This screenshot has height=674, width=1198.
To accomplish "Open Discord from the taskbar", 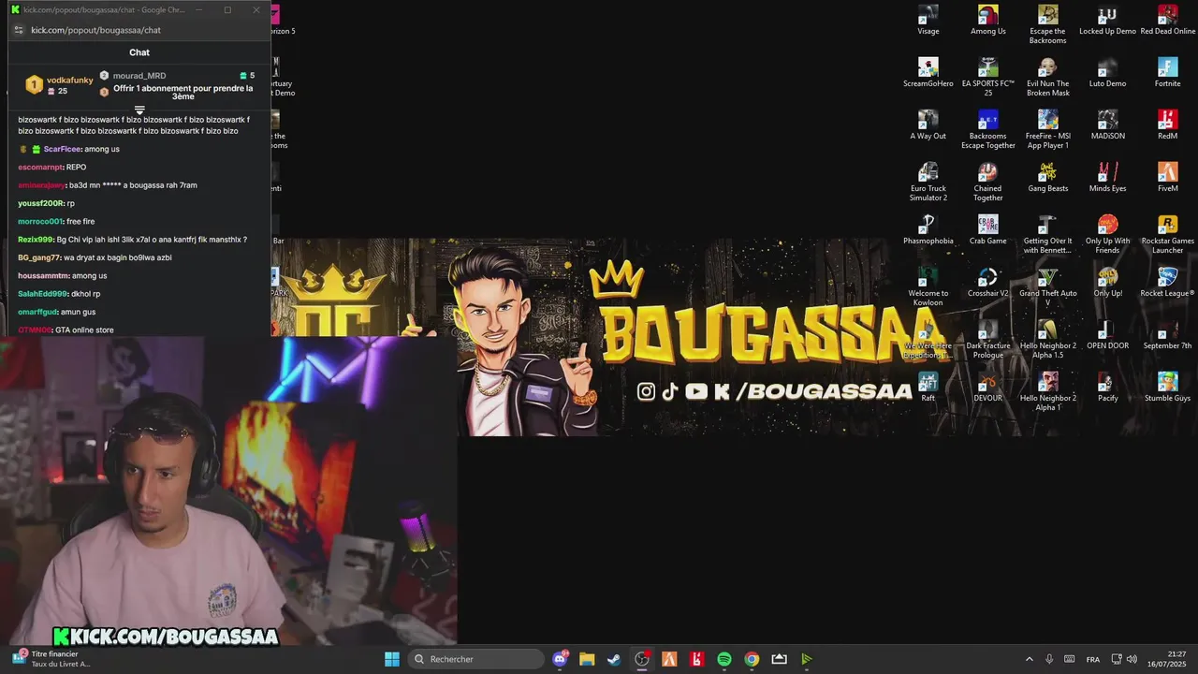I will click(x=560, y=659).
